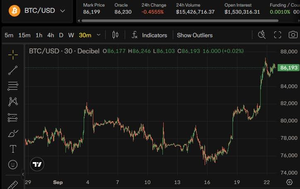Select the XABCD pattern tool
300x189 pixels.
[x=13, y=102]
